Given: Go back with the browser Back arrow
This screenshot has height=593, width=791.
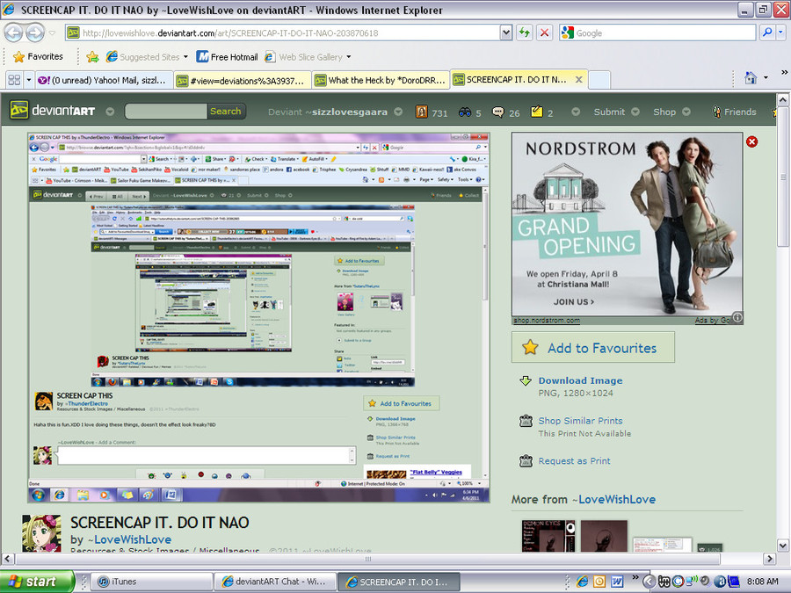Looking at the screenshot, I should (x=13, y=33).
